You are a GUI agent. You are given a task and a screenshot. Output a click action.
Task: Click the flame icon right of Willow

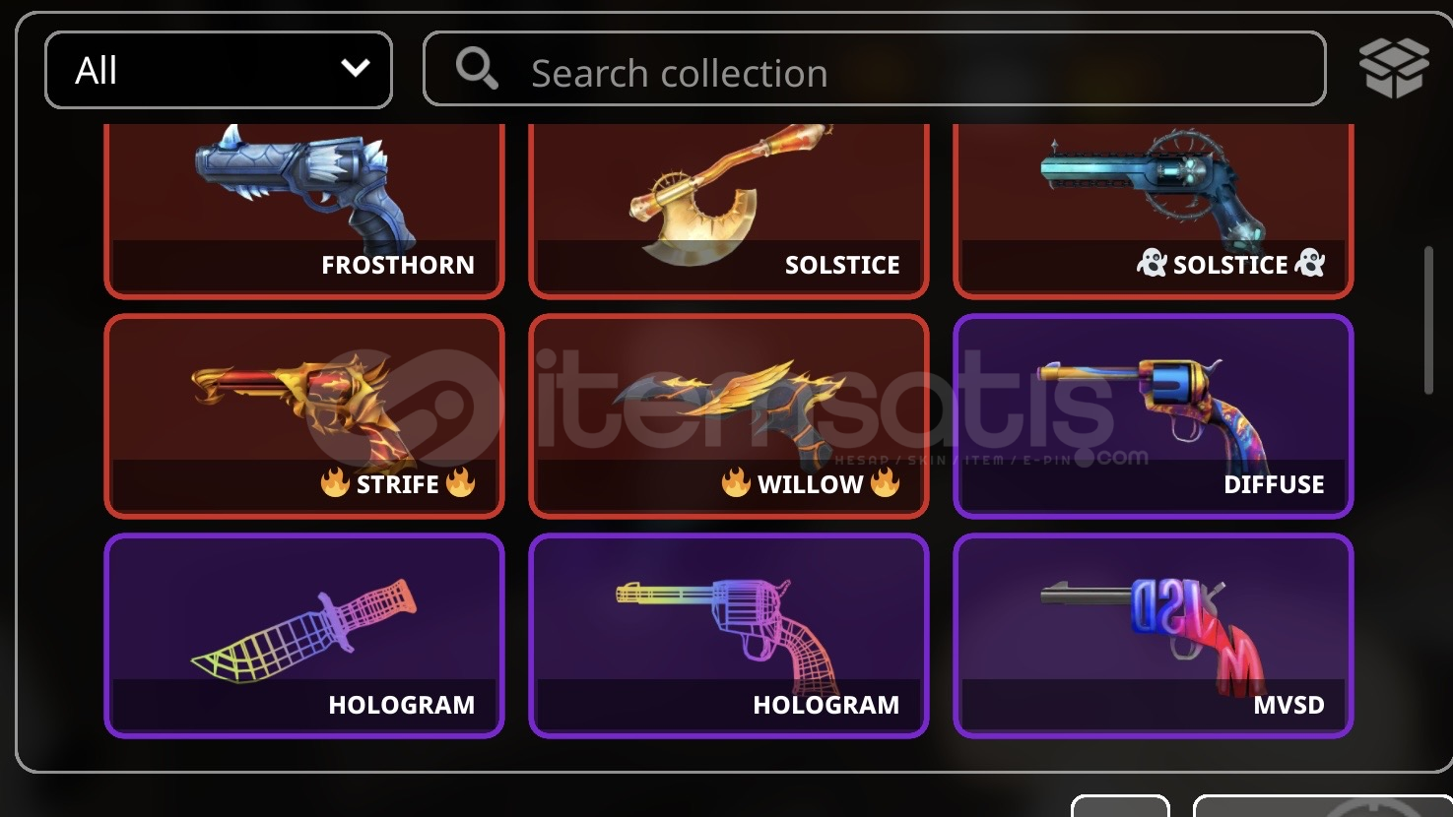click(x=885, y=482)
